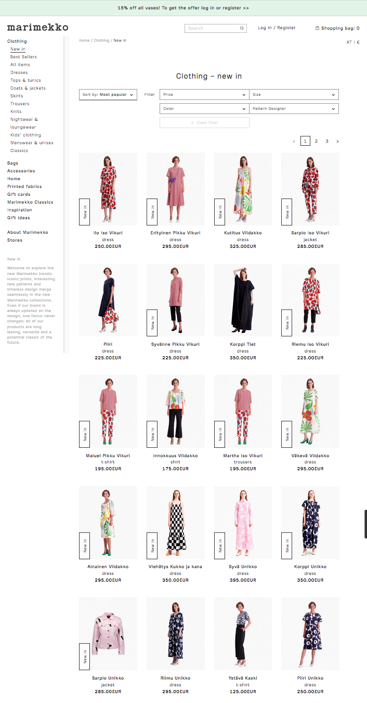Open Home section in sidebar

tap(14, 179)
